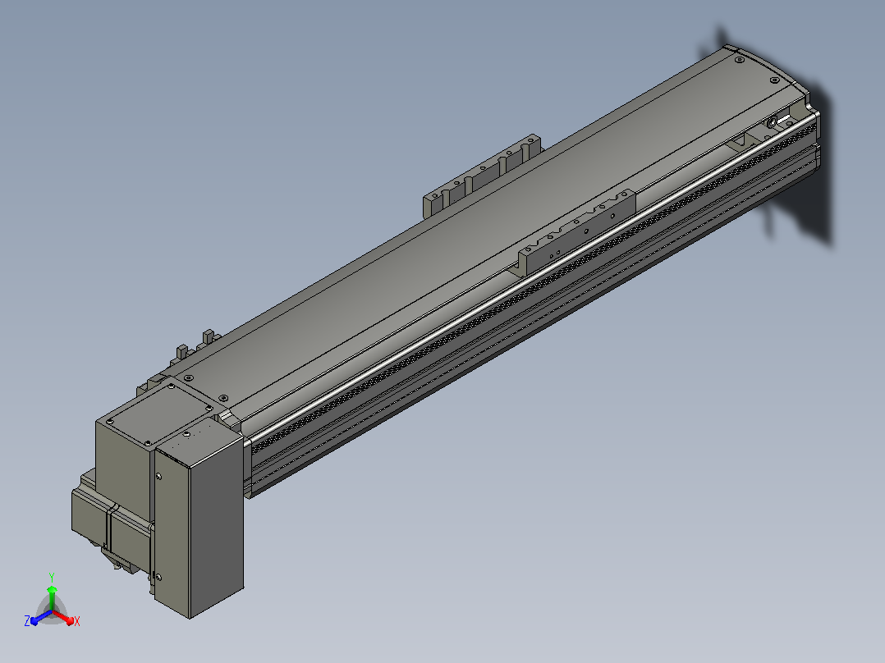The width and height of the screenshot is (885, 663).
Task: Click the blue Z axis arrow of triad
Action: [x=41, y=617]
